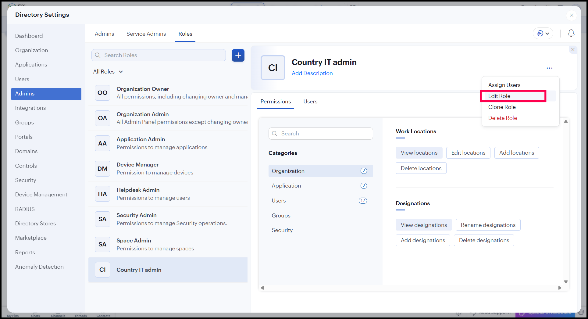This screenshot has height=319, width=588.
Task: Toggle the Rename designations permission
Action: click(x=488, y=225)
